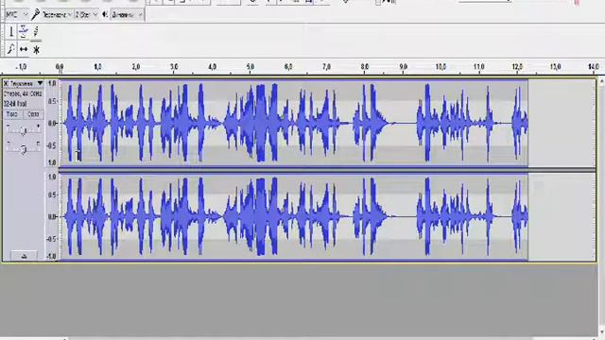Screen dimensions: 605x340
Task: Click inside the upper channel waveform
Action: click(x=293, y=123)
